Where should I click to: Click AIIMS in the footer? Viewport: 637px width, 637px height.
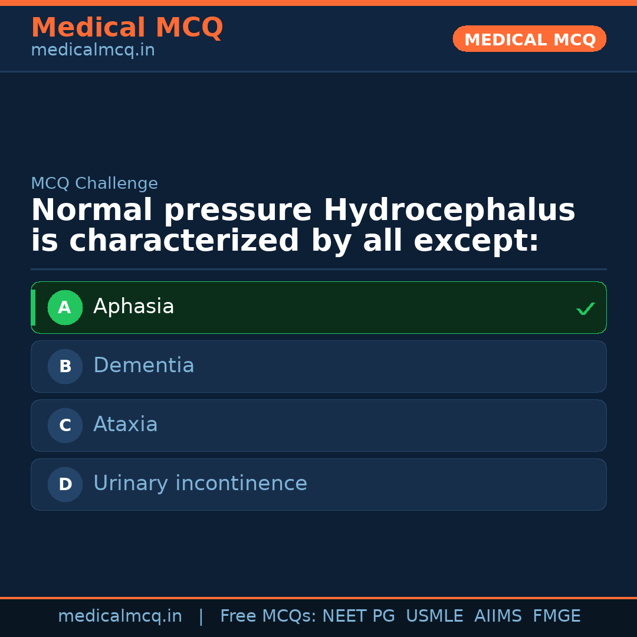[498, 616]
